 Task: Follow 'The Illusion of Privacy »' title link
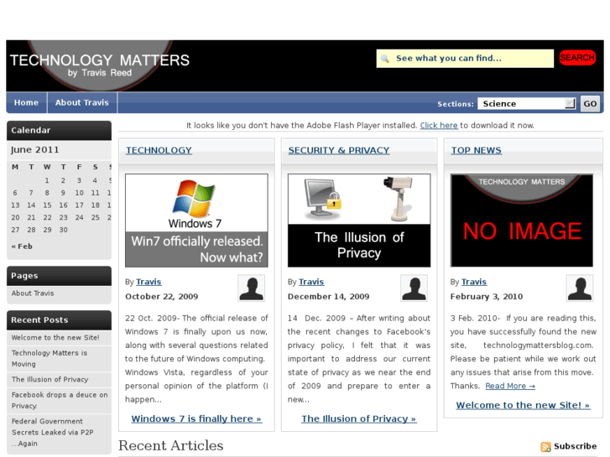[358, 419]
